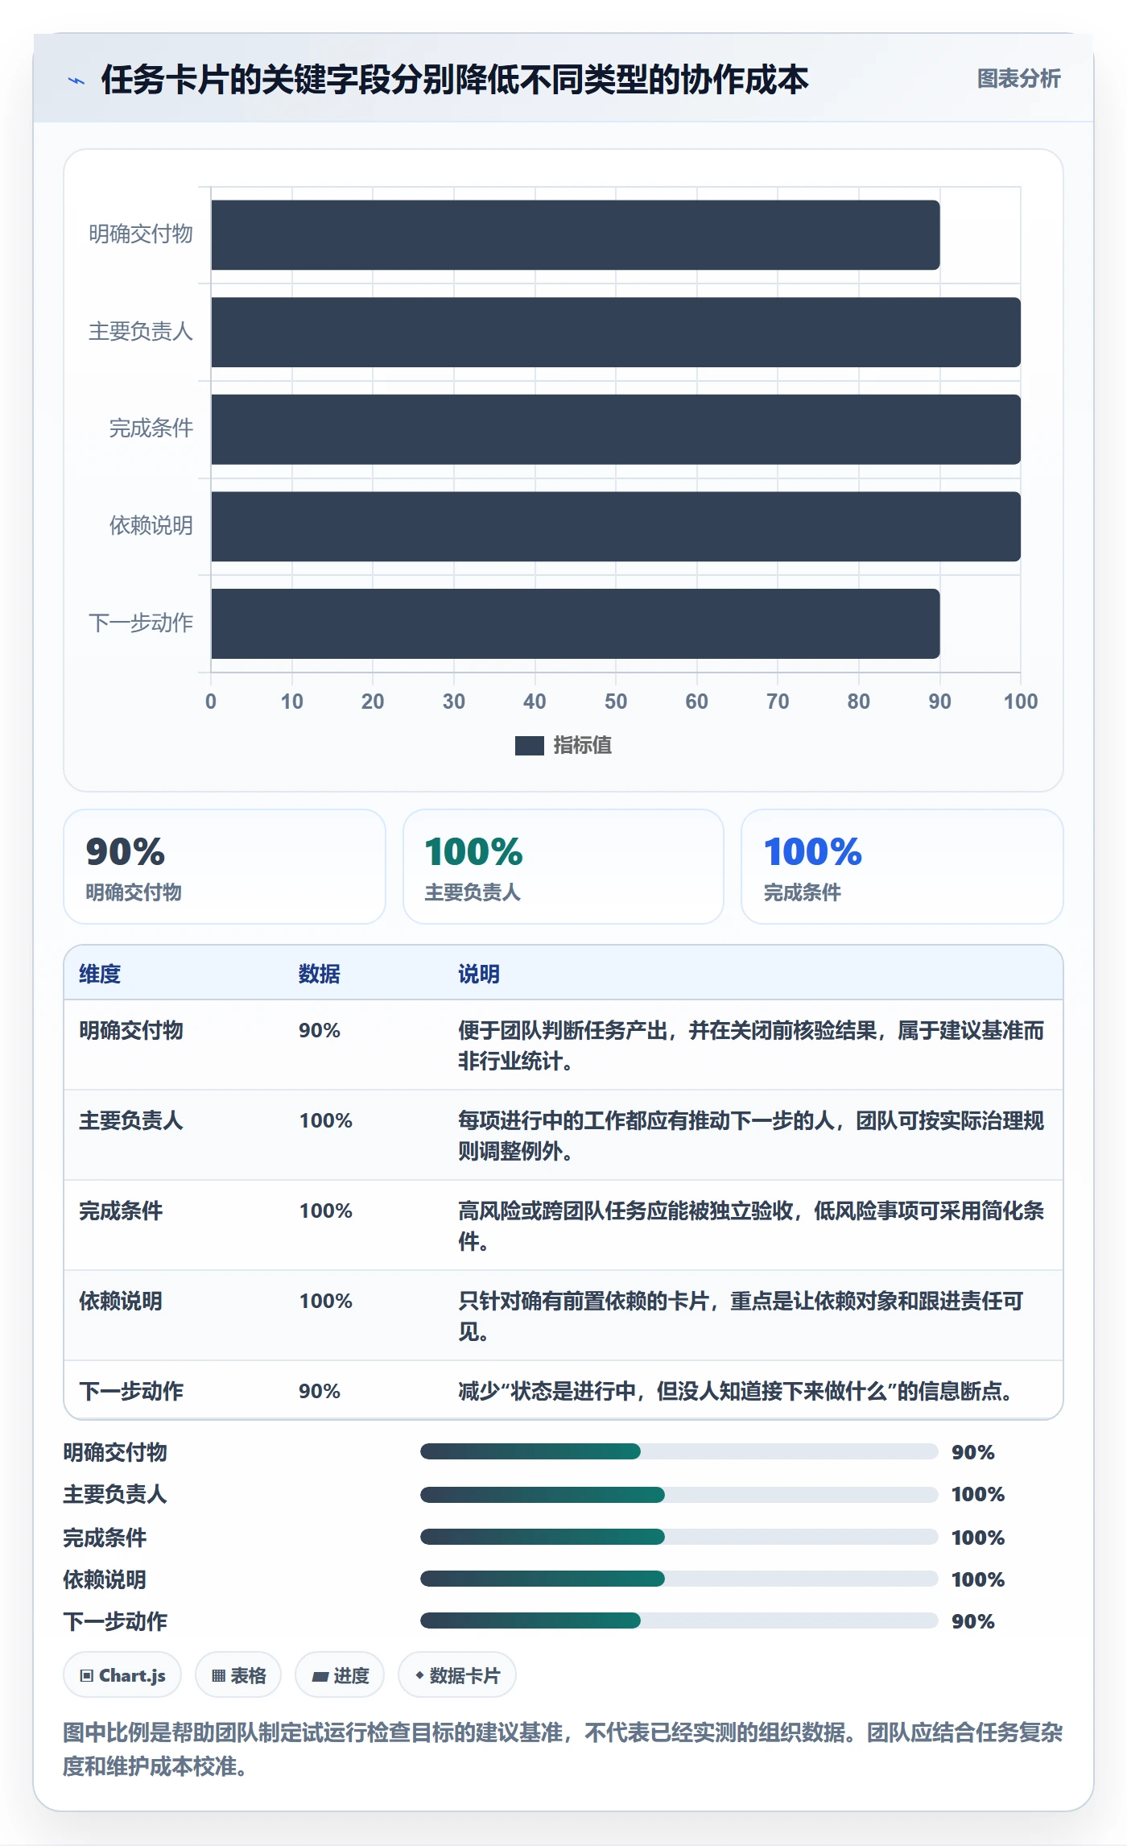Screen dimensions: 1127x1846
Task: Select the 主要负责人 bar in the chart
Action: tap(616, 332)
